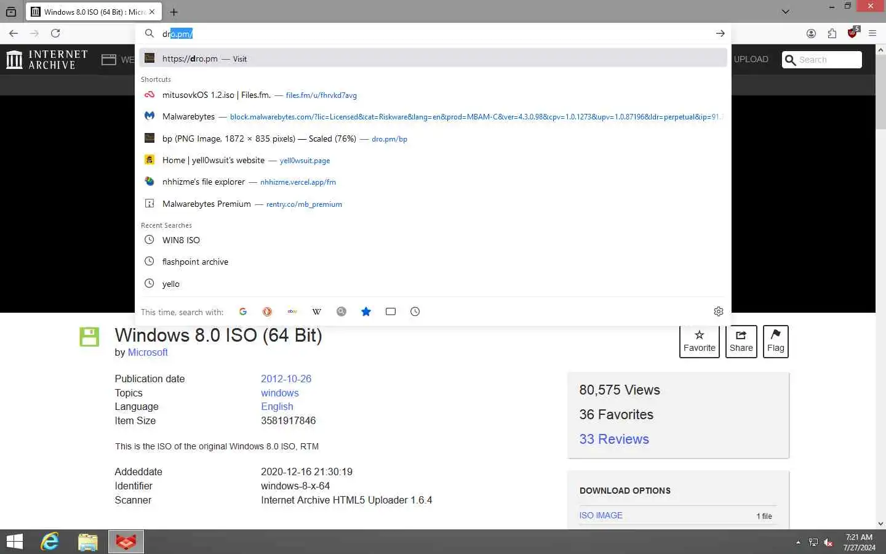This screenshot has height=554, width=886.
Task: Click the Internet Archive logo
Action: pyautogui.click(x=47, y=60)
